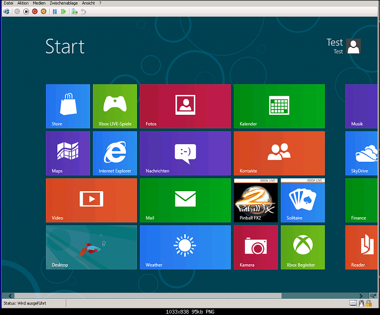The width and height of the screenshot is (380, 315).
Task: Open the SkyDrive tile
Action: [x=362, y=153]
